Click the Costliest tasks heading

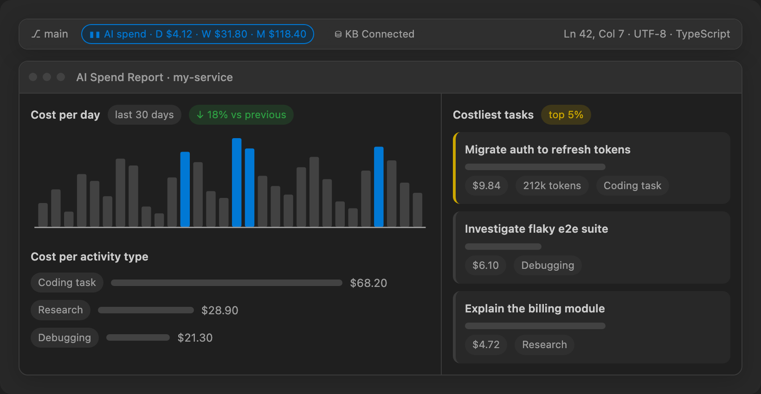pos(493,115)
